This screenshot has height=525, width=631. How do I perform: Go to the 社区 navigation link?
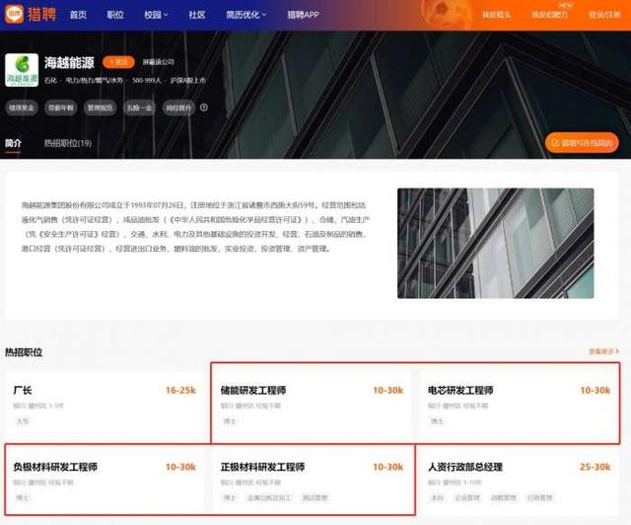196,15
